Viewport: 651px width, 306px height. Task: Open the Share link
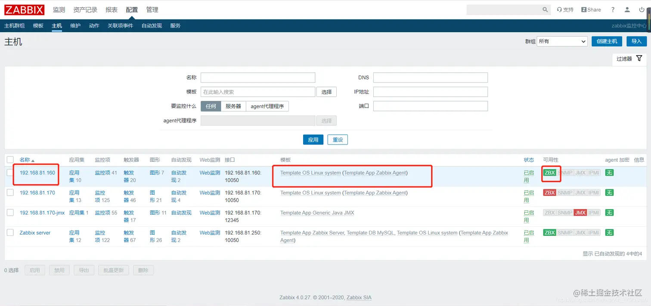click(591, 9)
